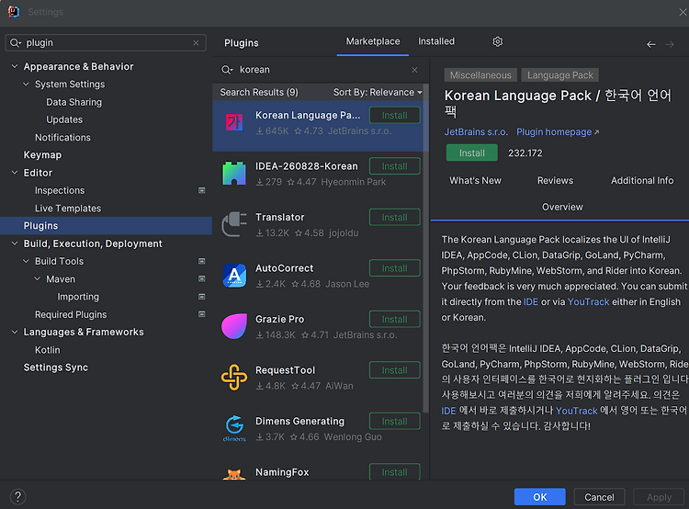Click the project-level icon beside Importing
This screenshot has width=689, height=509.
202,297
